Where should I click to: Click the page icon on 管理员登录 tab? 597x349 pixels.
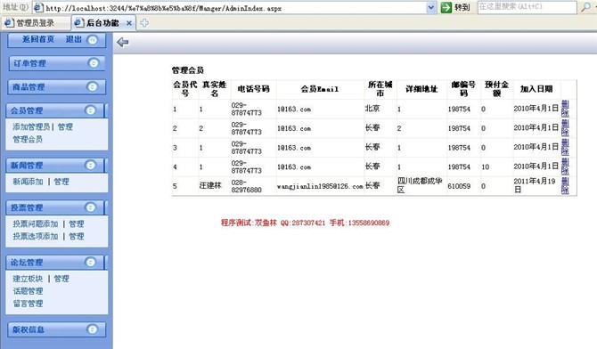[9, 23]
